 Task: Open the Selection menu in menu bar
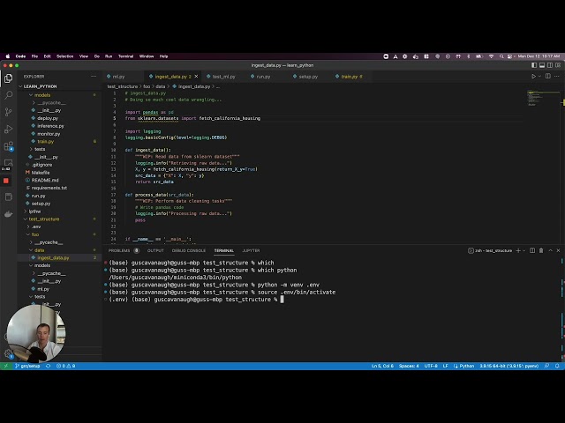pos(64,56)
